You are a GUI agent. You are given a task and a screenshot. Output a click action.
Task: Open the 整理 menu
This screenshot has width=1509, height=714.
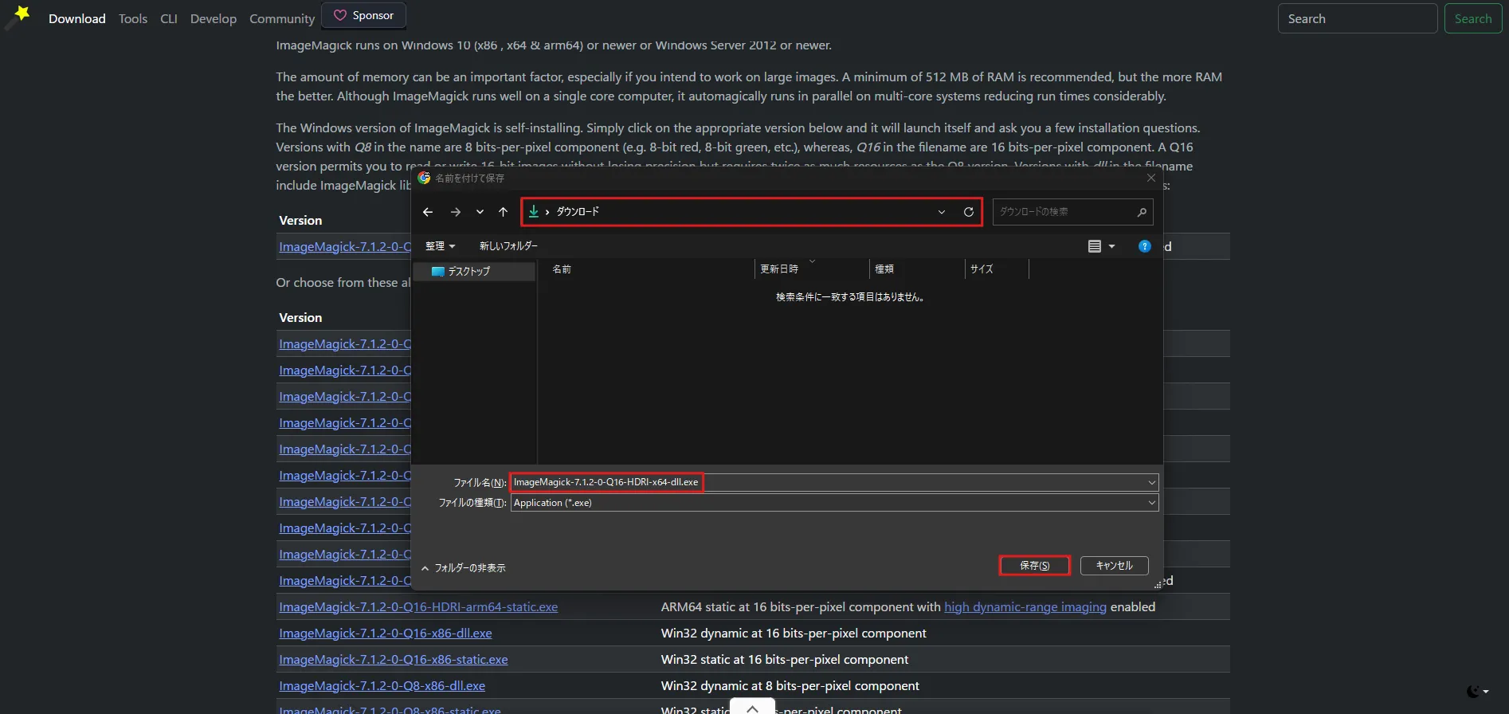click(x=440, y=246)
